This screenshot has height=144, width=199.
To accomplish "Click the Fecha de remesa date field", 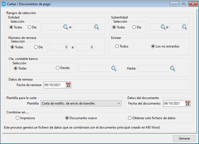I will point(54,85).
